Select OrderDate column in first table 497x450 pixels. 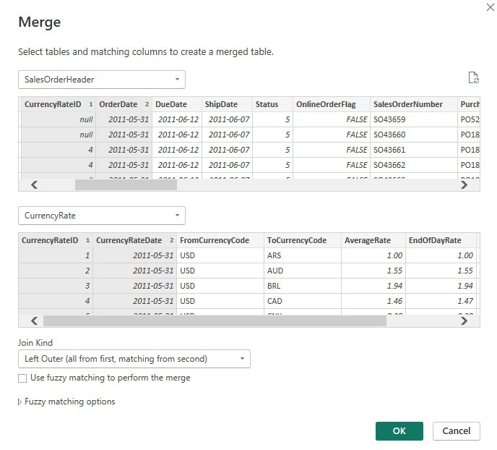point(118,104)
